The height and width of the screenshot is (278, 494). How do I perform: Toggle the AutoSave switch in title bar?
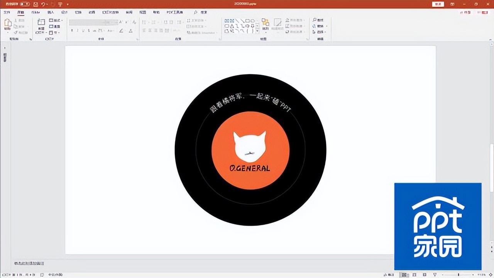[x=25, y=4]
